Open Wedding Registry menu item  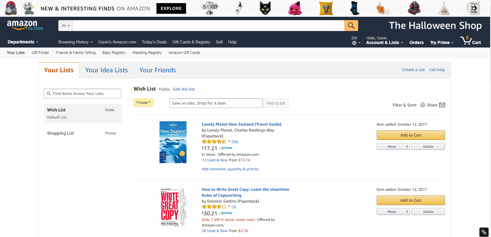(147, 53)
